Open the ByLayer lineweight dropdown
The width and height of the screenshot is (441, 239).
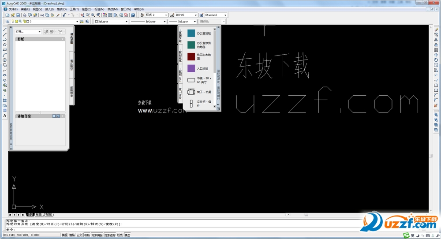[x=183, y=21]
